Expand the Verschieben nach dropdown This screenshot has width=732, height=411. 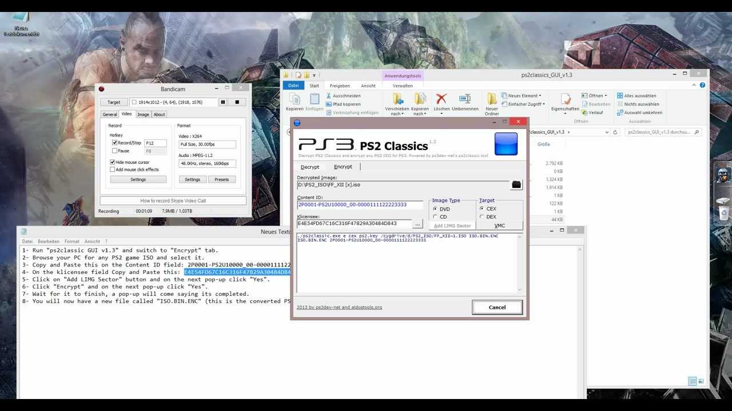[397, 111]
